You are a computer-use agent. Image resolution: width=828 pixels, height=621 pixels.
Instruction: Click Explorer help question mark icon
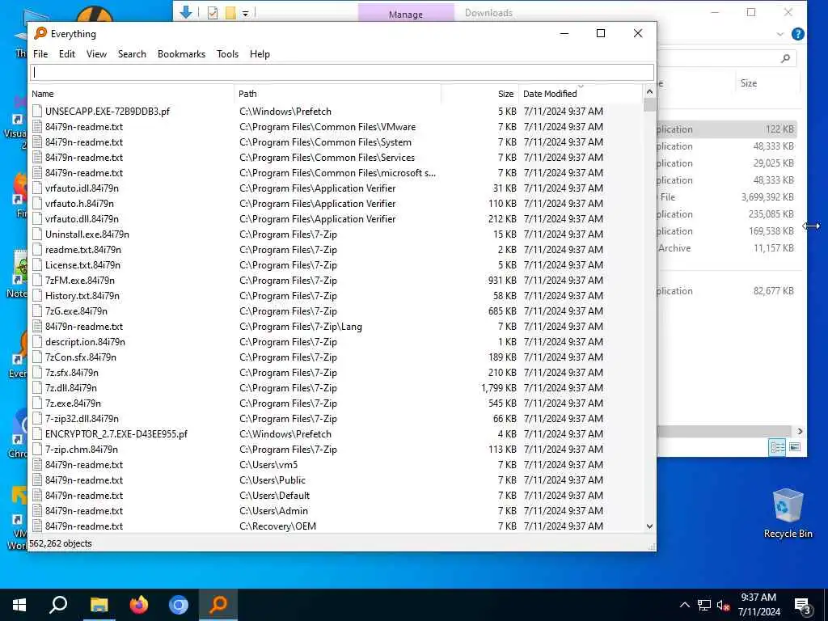click(797, 34)
